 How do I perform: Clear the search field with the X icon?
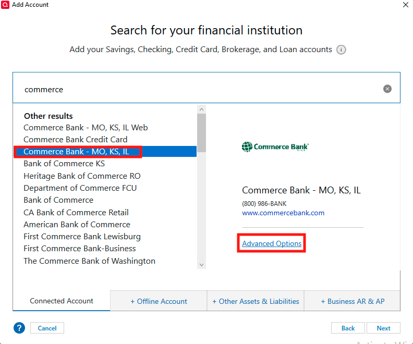387,89
